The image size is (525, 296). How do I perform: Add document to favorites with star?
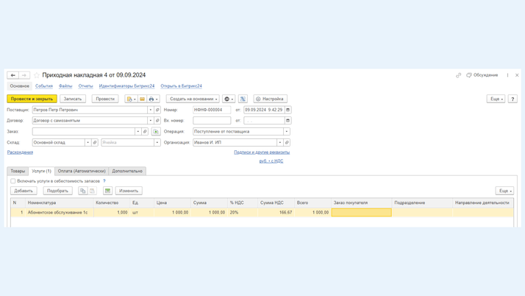pos(37,75)
